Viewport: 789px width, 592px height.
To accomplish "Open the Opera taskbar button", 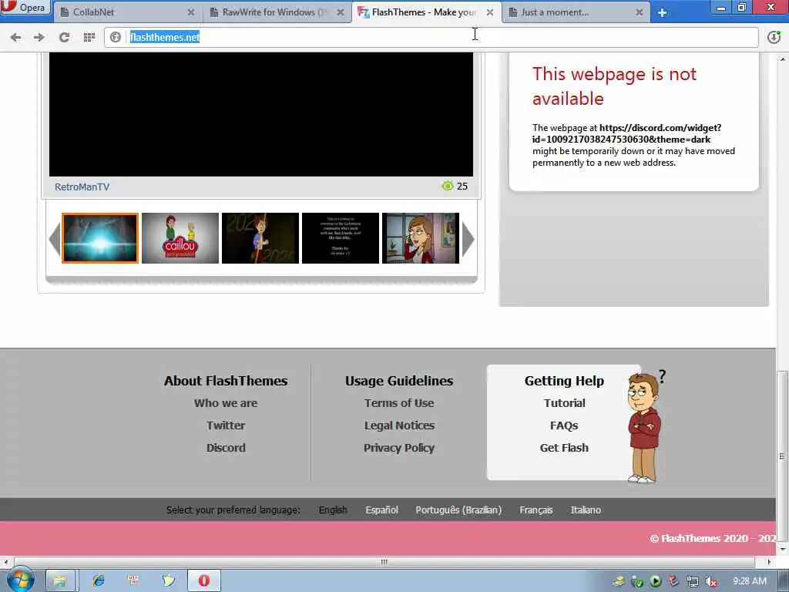I will 203,581.
